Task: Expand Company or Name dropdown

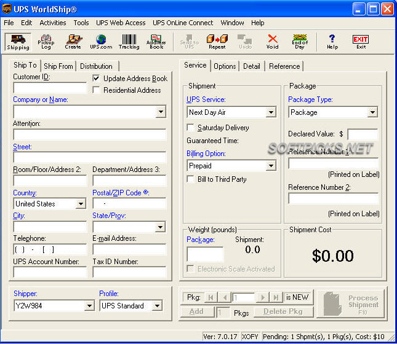Action: point(161,111)
